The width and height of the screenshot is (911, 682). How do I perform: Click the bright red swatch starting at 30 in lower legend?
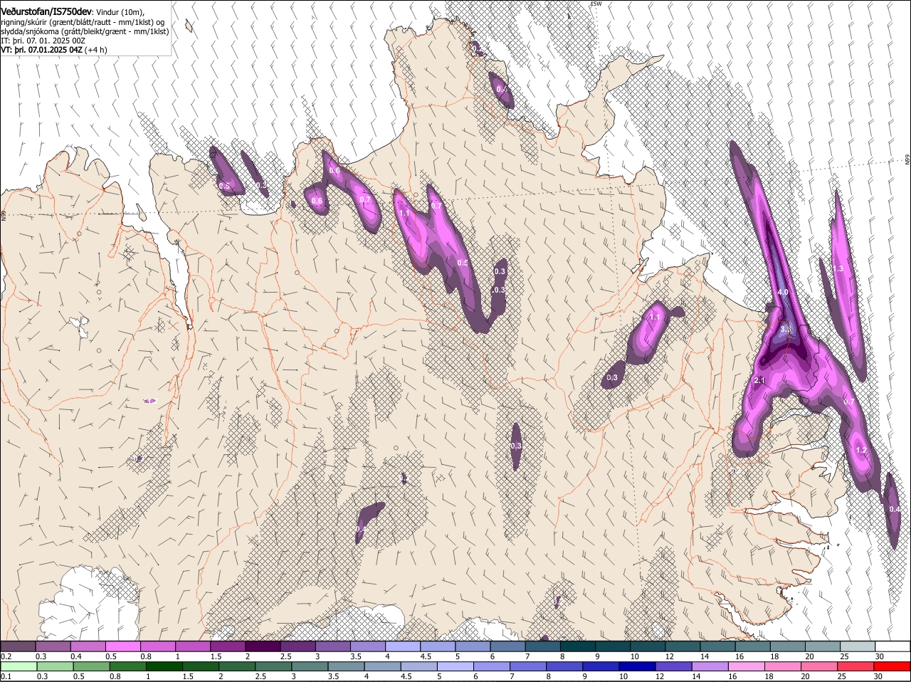point(892,667)
